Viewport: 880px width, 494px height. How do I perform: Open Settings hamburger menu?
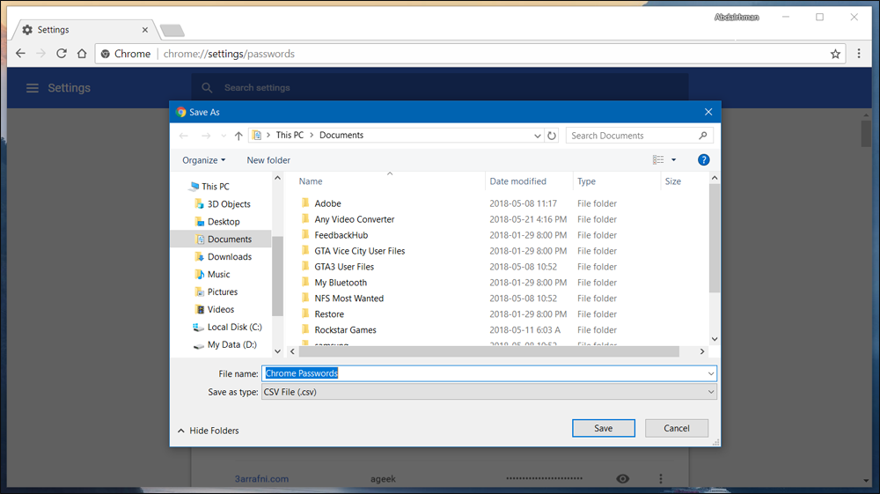pyautogui.click(x=33, y=88)
